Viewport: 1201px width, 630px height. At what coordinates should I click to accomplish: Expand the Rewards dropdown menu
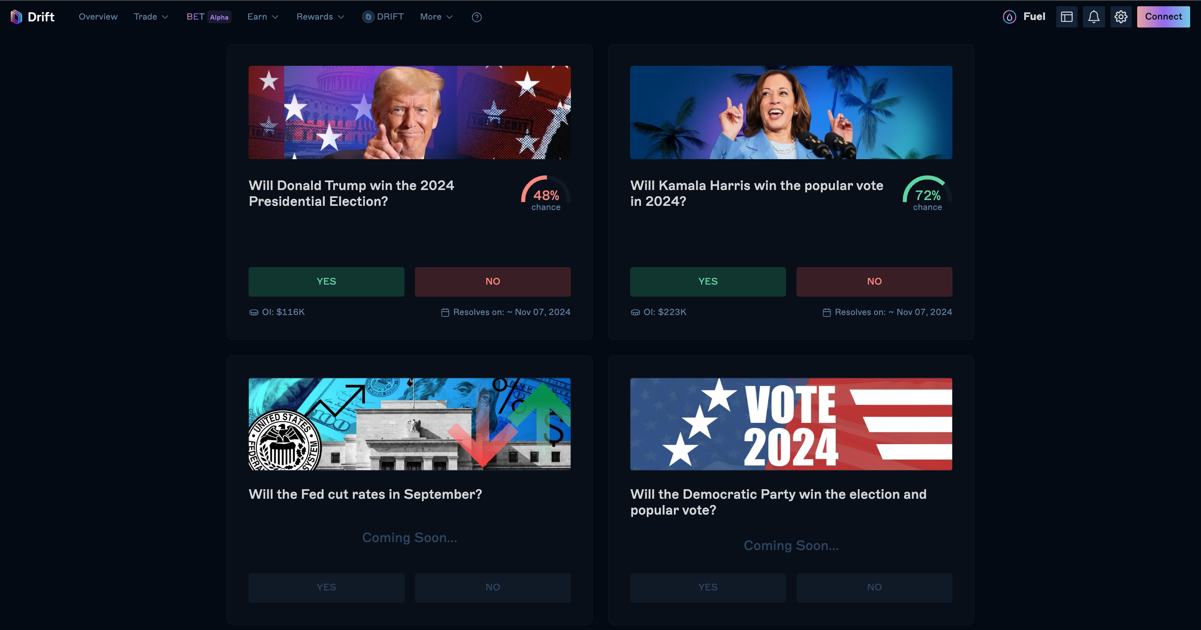pyautogui.click(x=321, y=17)
